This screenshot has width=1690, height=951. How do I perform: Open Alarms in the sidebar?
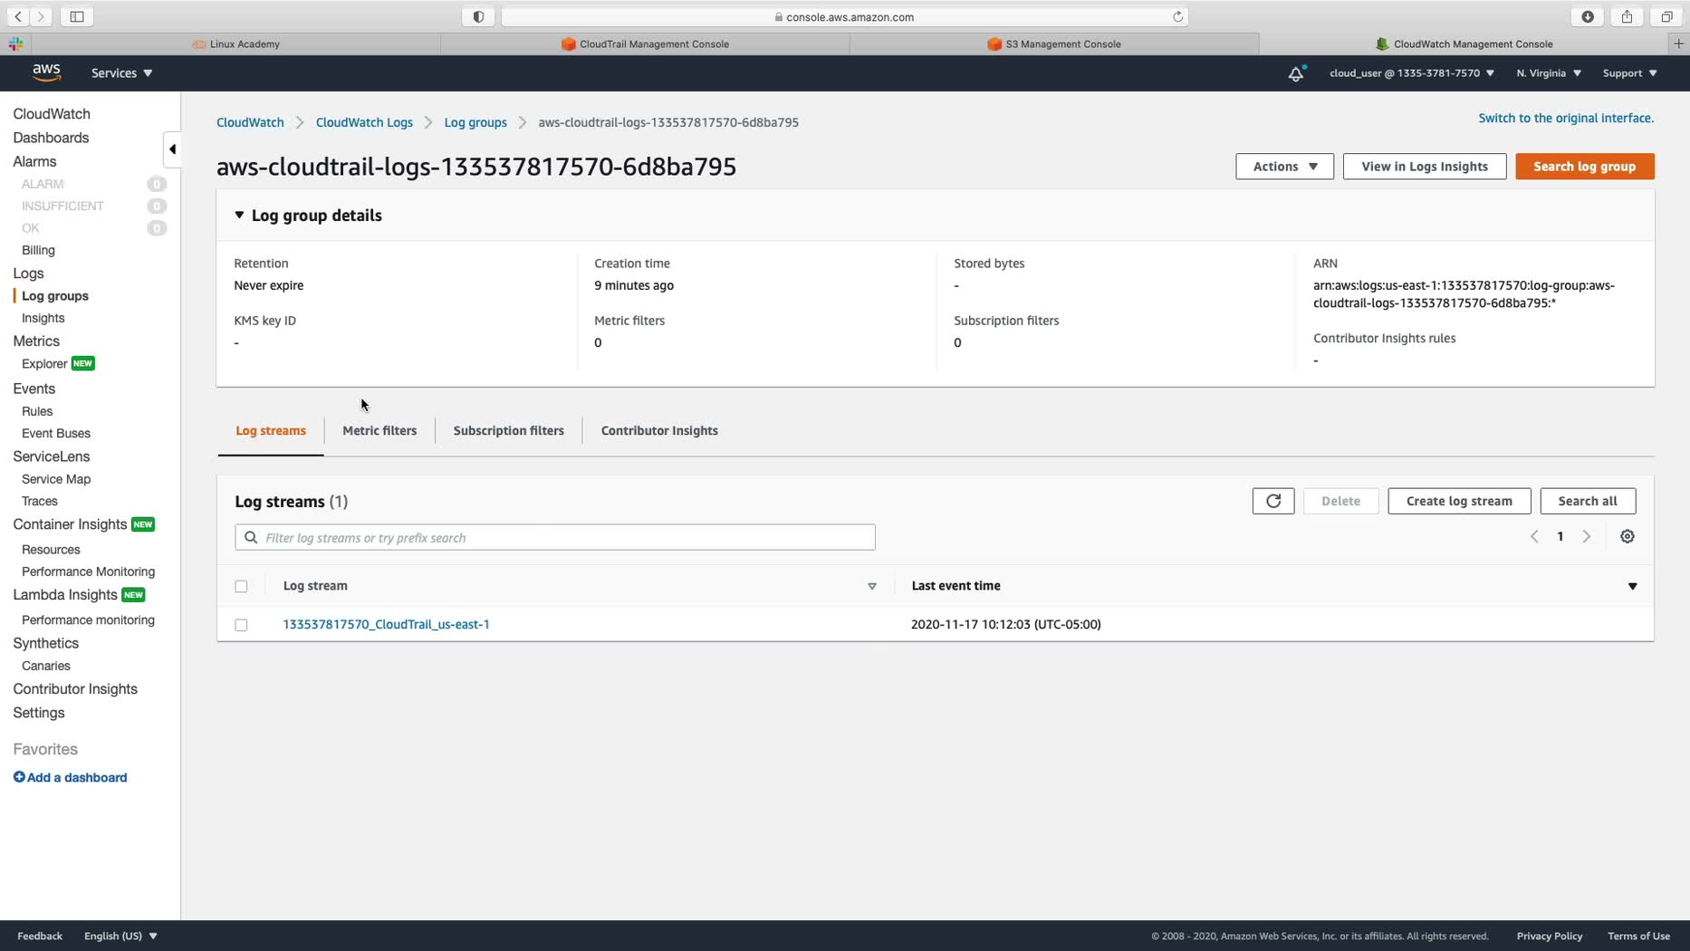coord(34,161)
